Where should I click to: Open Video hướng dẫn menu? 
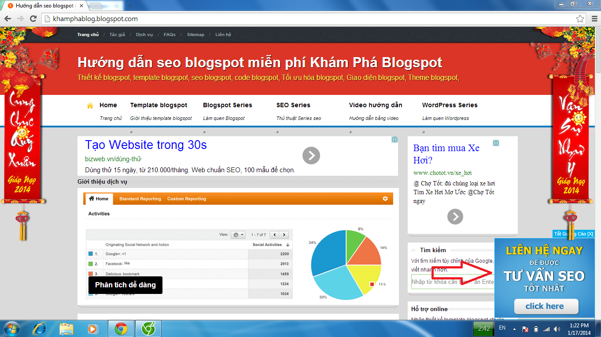tap(376, 105)
